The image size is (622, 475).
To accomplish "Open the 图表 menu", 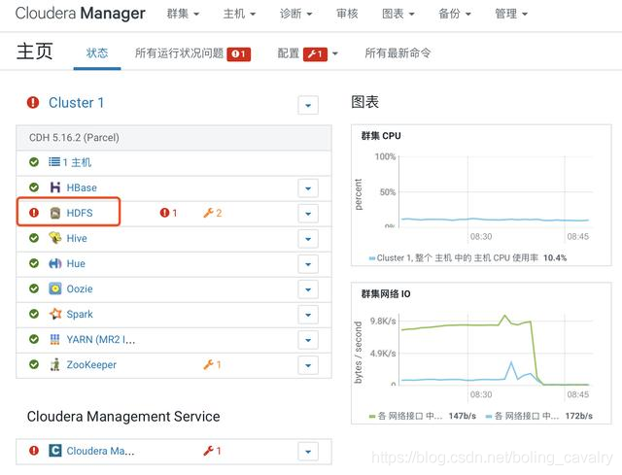I will click(x=397, y=14).
